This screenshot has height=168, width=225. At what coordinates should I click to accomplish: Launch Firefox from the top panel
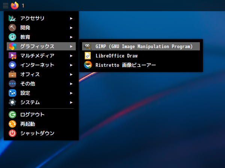[15, 6]
